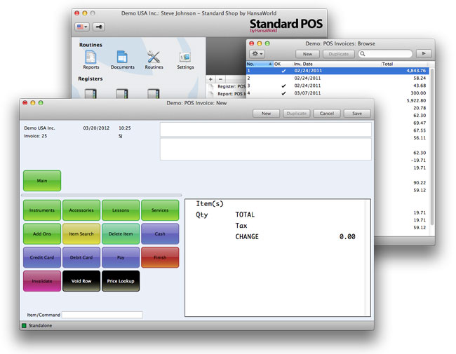Click Total column header in Browse

tap(405, 64)
